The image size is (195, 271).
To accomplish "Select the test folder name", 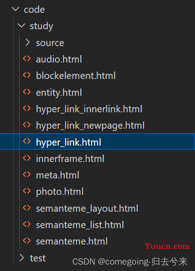I will (38, 258).
